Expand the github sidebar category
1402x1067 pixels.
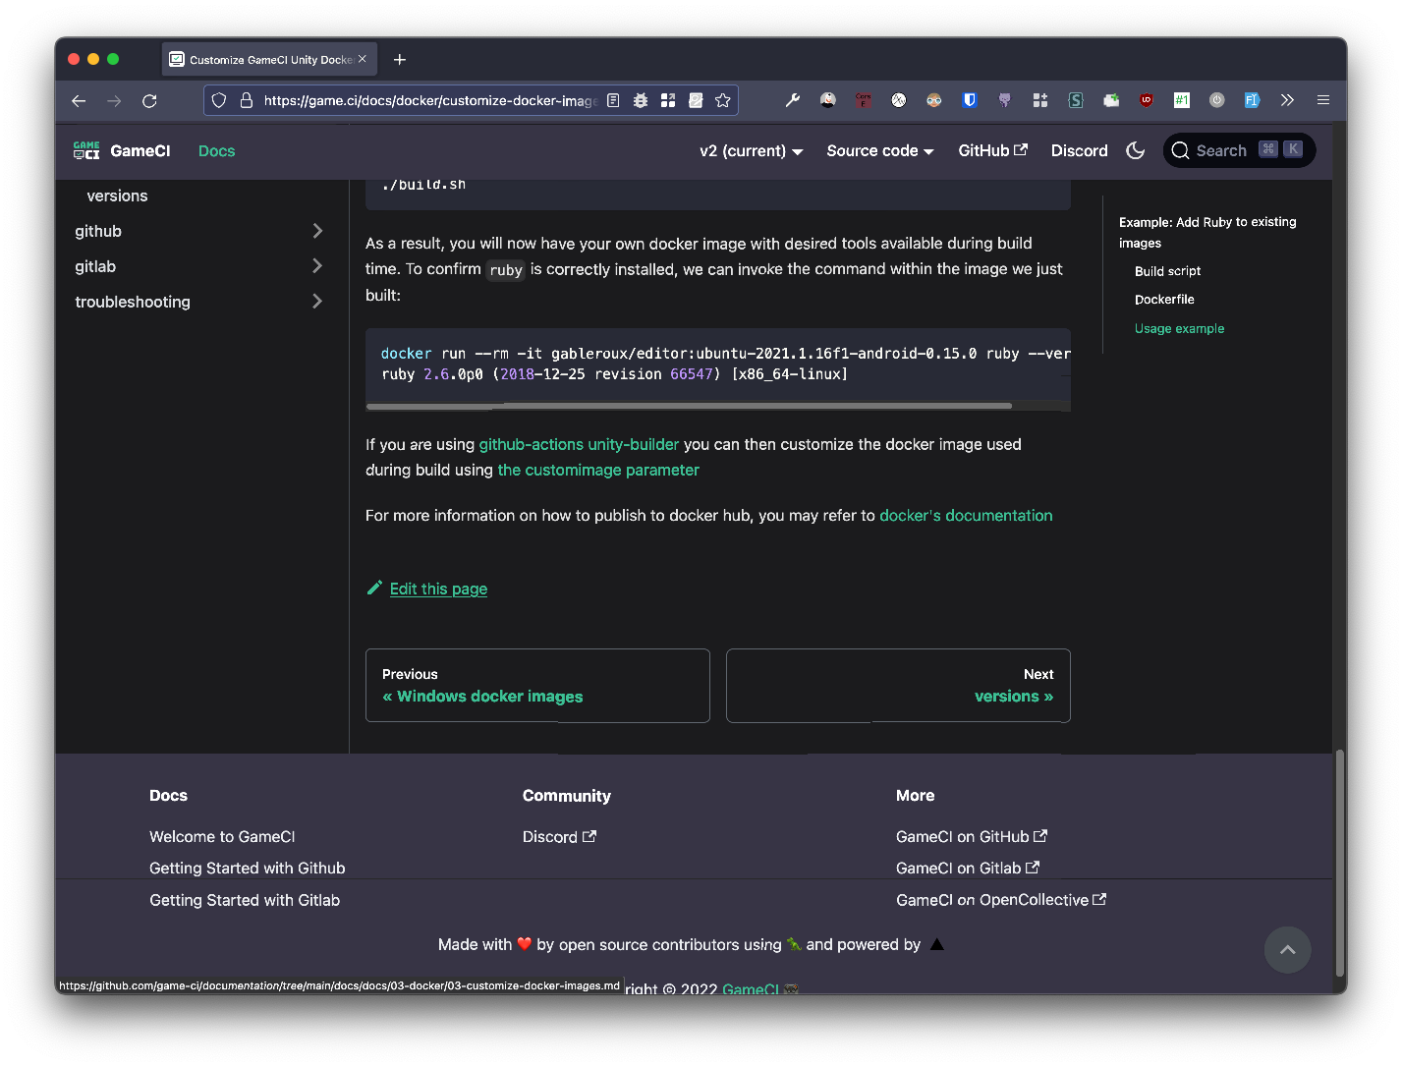click(x=199, y=231)
